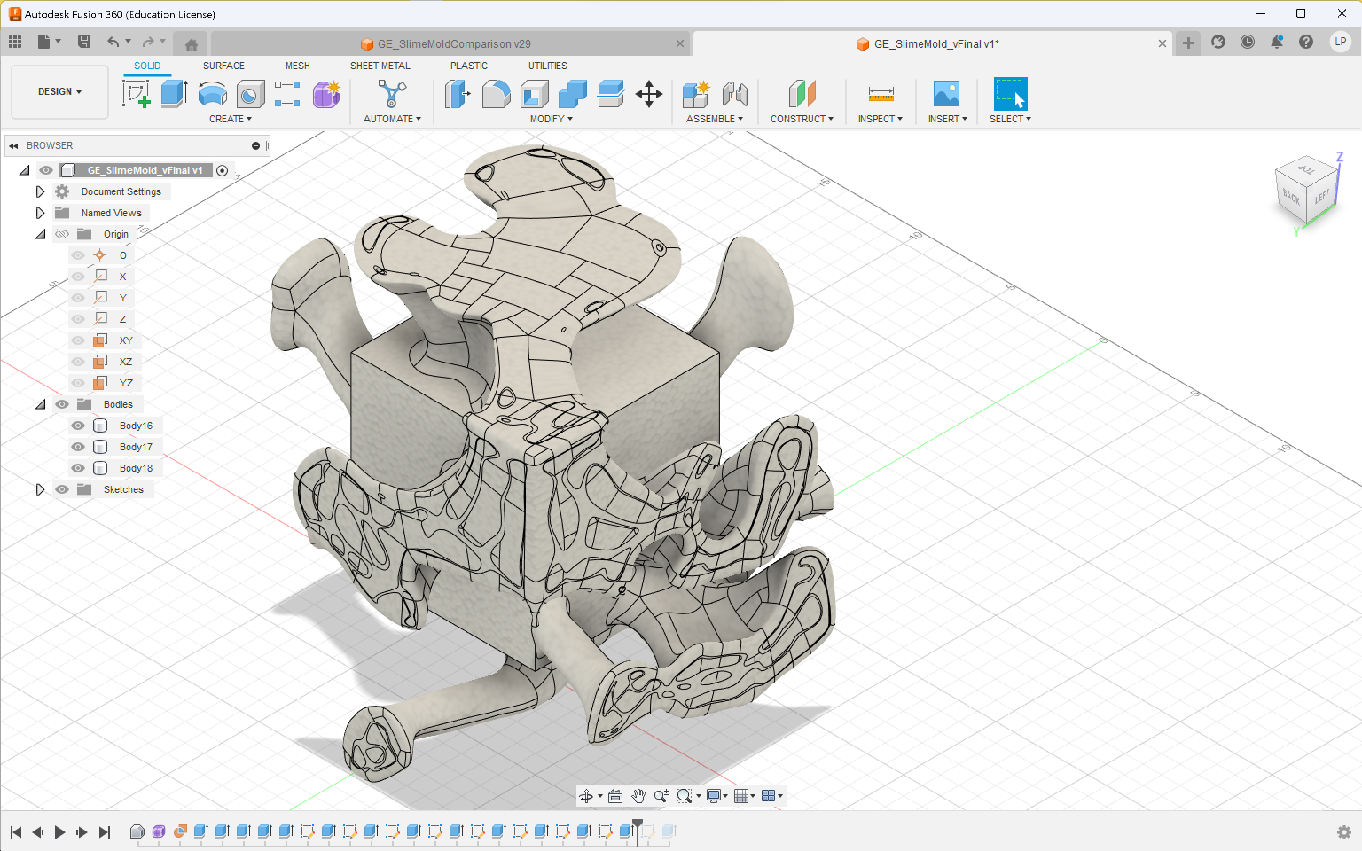Open the Measure tool under Inspect
The width and height of the screenshot is (1362, 851).
tap(880, 94)
